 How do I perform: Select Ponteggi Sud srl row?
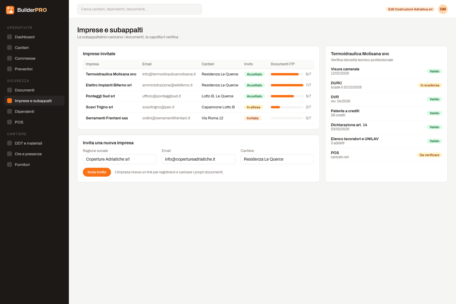[x=198, y=96]
